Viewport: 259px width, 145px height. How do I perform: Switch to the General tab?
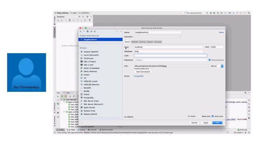click(127, 42)
